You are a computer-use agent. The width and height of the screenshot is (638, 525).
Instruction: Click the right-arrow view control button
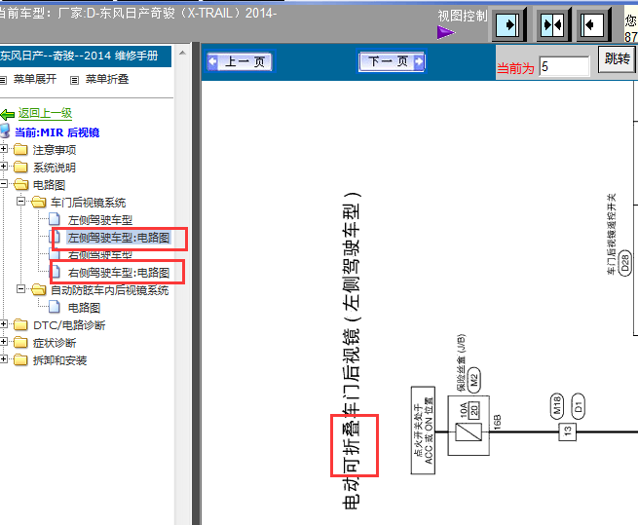pyautogui.click(x=508, y=24)
